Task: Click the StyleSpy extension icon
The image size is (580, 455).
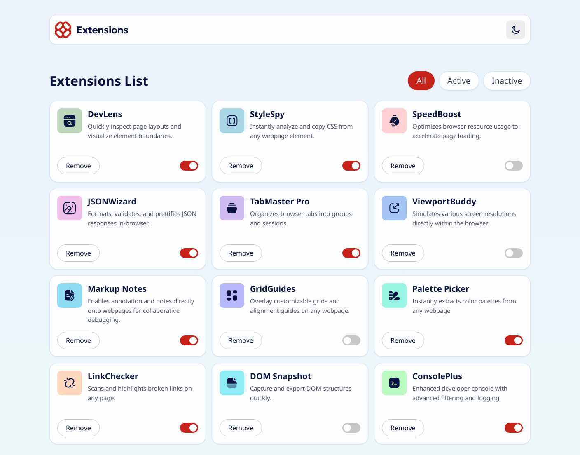Action: pos(232,121)
